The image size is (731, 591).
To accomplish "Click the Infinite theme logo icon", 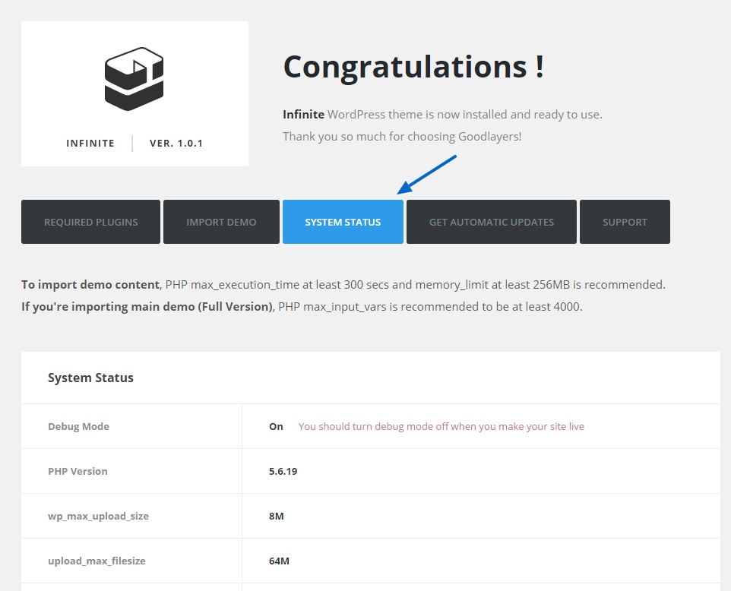I will click(134, 79).
